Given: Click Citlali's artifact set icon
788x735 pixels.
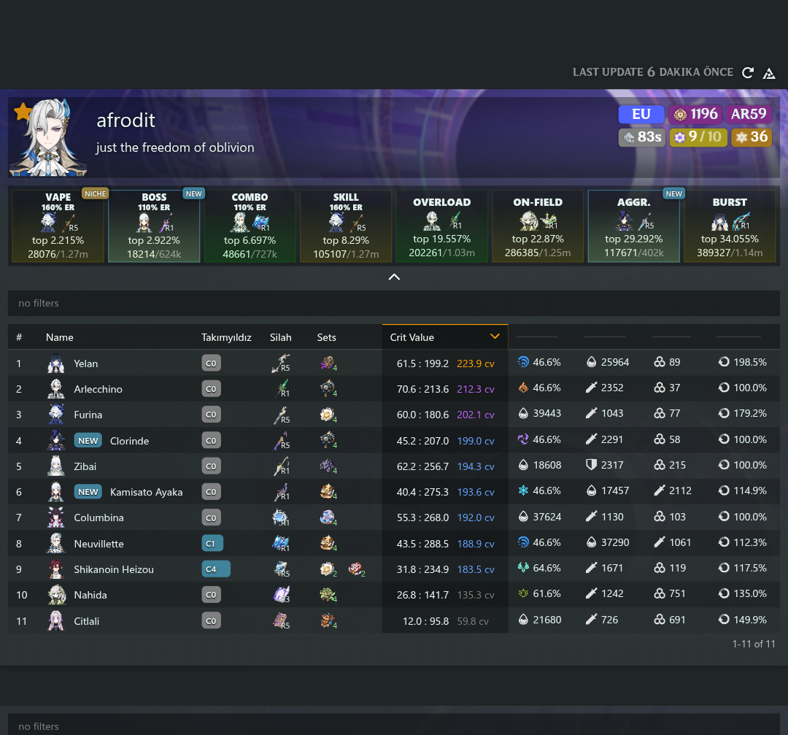Looking at the screenshot, I should (328, 621).
